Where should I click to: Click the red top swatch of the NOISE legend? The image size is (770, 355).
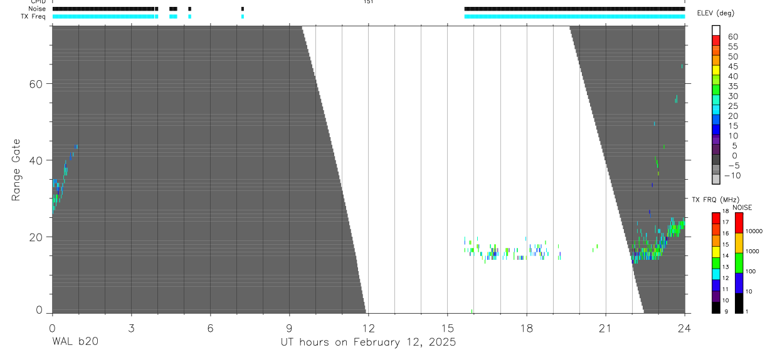739,223
